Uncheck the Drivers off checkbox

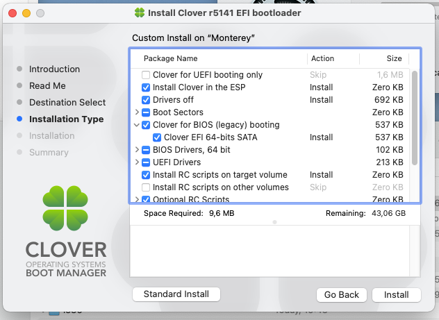click(146, 100)
